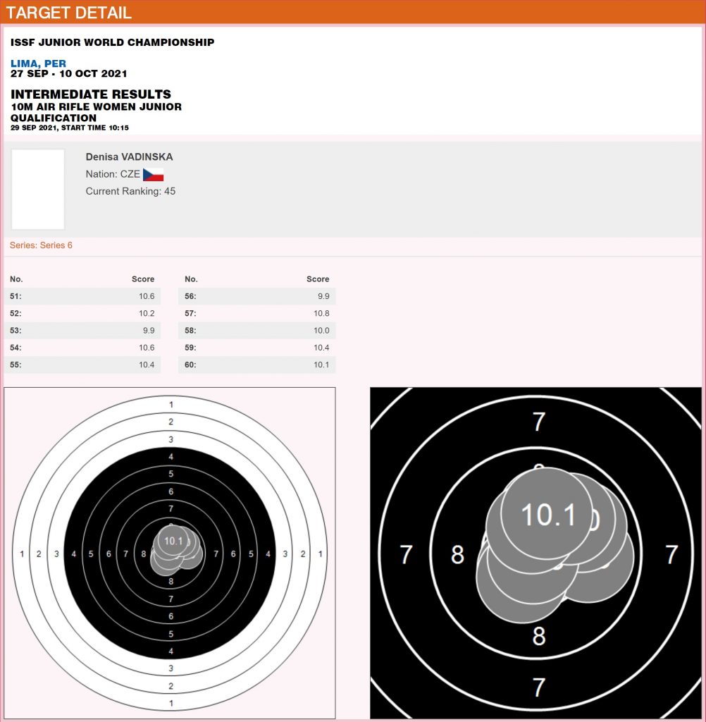Select shot 60 with score 10.1

click(x=256, y=365)
